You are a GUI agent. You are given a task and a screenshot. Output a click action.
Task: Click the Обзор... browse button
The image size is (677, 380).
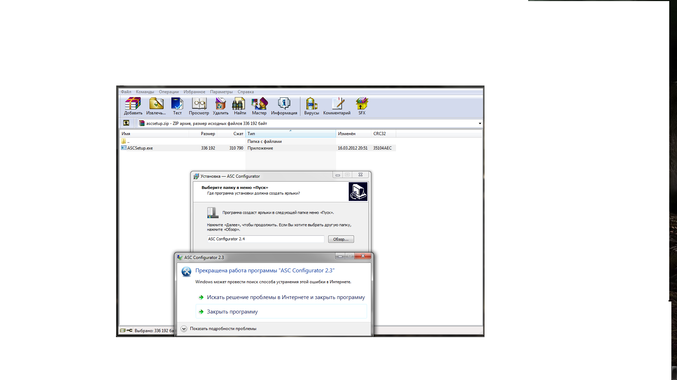pyautogui.click(x=341, y=239)
